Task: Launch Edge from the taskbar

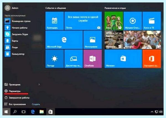Action: 33,112
